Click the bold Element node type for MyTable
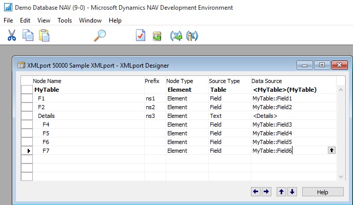The width and height of the screenshot is (353, 205). (x=187, y=90)
